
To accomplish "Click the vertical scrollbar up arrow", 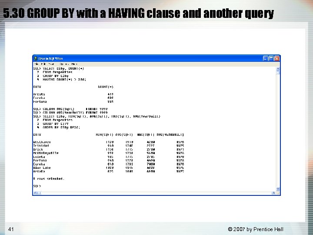I will (x=278, y=69).
